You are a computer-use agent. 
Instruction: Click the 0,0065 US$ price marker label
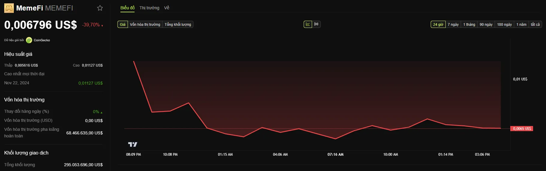[x=522, y=129]
